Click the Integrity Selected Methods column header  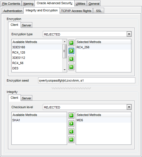[104, 115]
